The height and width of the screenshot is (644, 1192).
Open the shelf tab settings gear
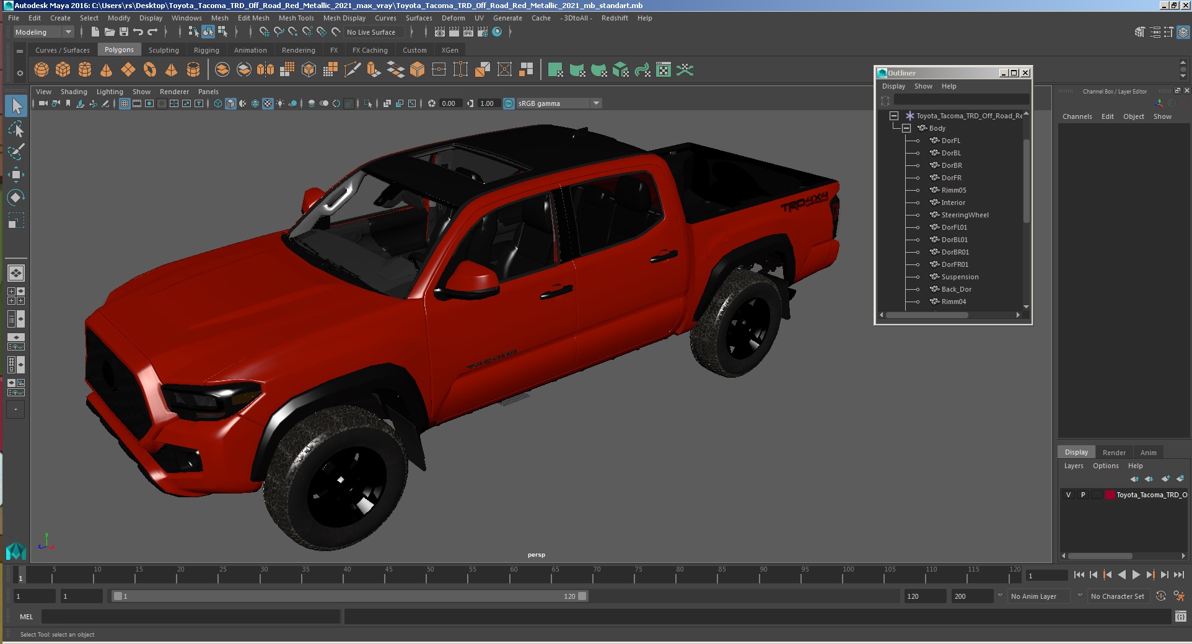click(20, 73)
